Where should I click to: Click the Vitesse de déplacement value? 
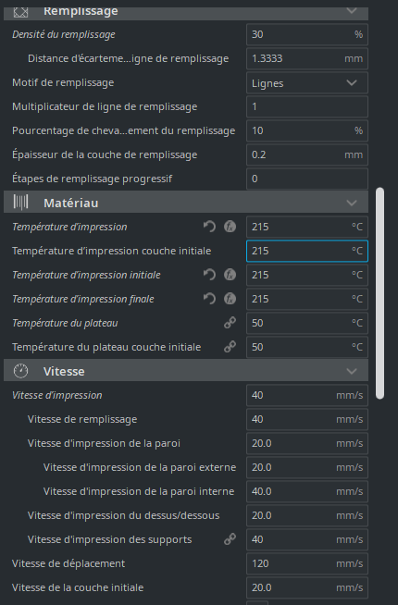(x=307, y=563)
